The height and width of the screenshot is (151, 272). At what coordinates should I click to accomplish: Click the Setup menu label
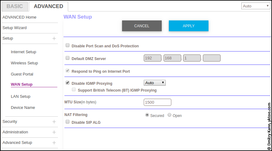tap(8, 38)
